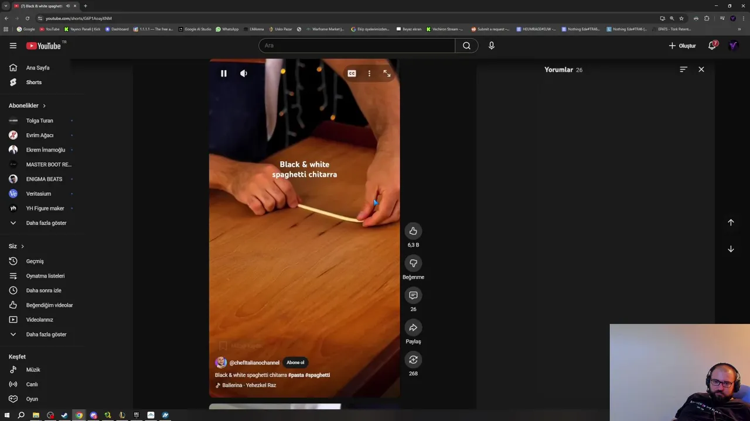Screen dimensions: 750x421
Task: Mute the Shorts video volume
Action: (x=244, y=73)
